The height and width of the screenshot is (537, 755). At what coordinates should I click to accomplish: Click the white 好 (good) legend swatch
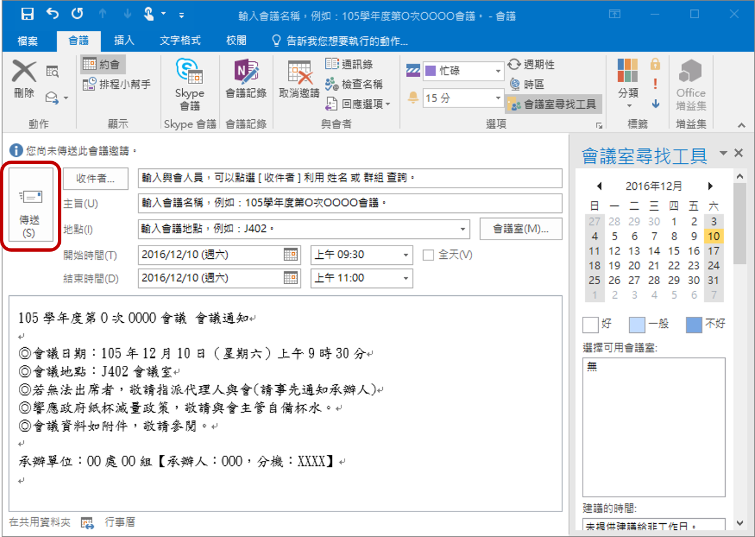[x=590, y=325]
